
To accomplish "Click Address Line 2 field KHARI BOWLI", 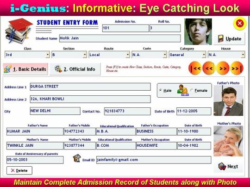I will click(x=90, y=99).
